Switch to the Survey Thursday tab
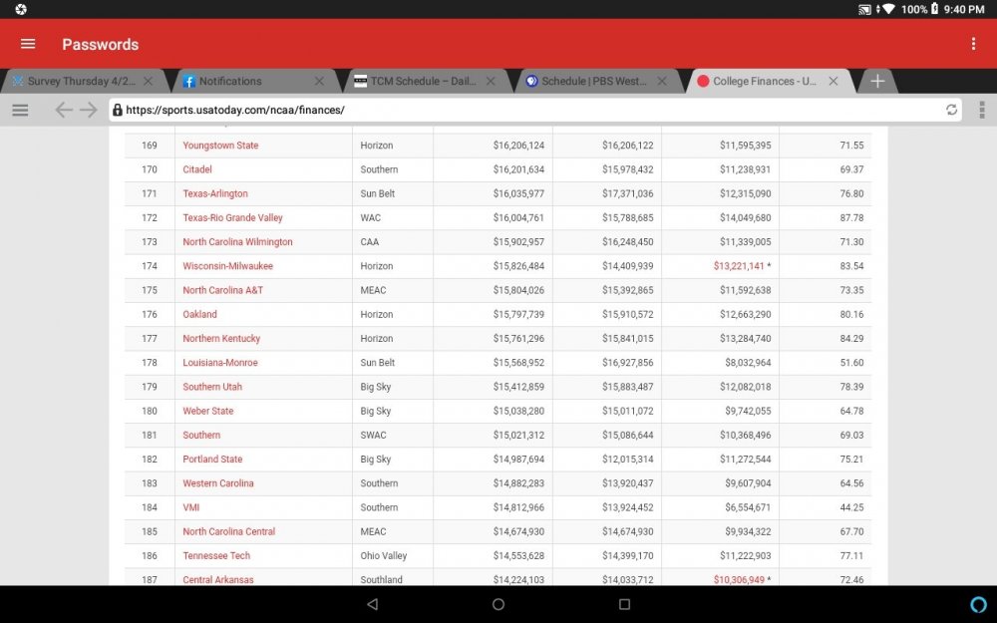This screenshot has width=997, height=623. click(82, 82)
